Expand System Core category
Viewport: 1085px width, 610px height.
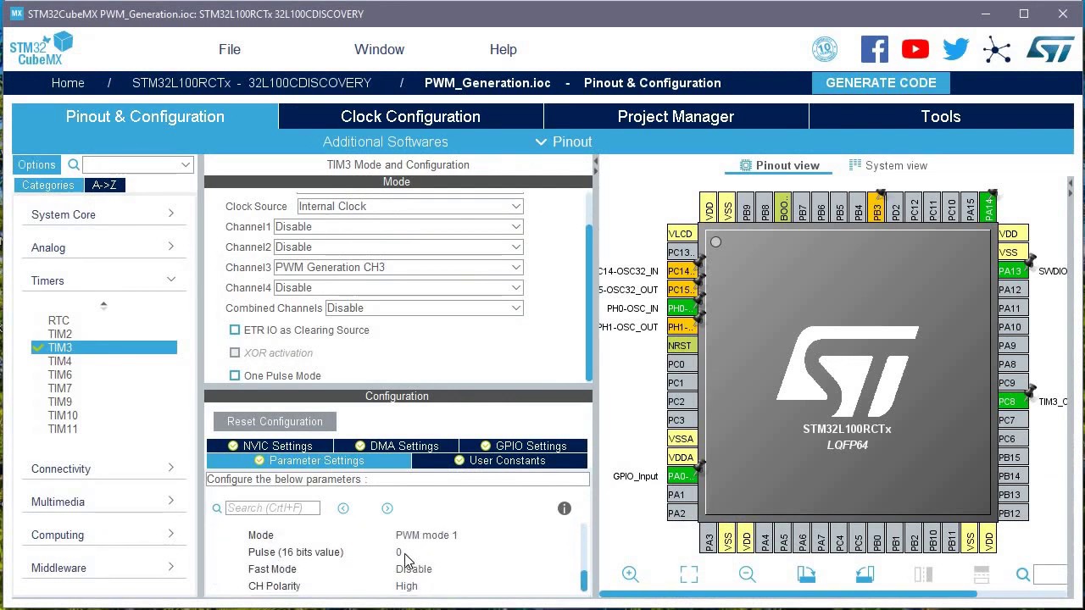coord(103,214)
